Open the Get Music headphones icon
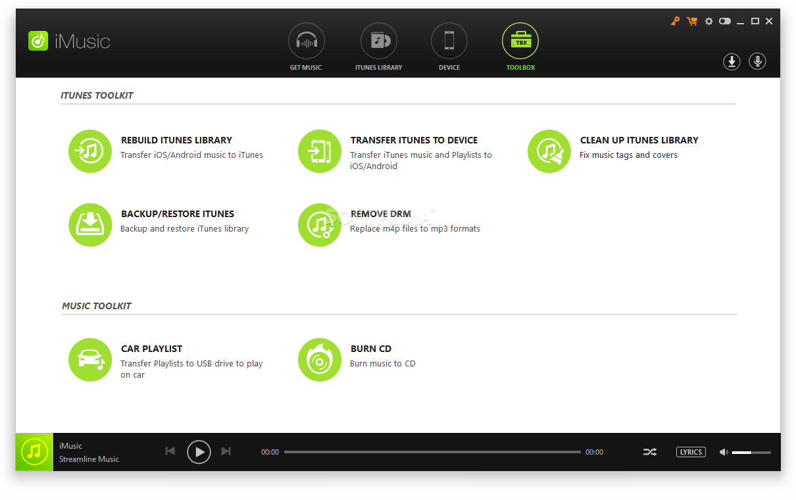This screenshot has height=500, width=796. tap(306, 41)
